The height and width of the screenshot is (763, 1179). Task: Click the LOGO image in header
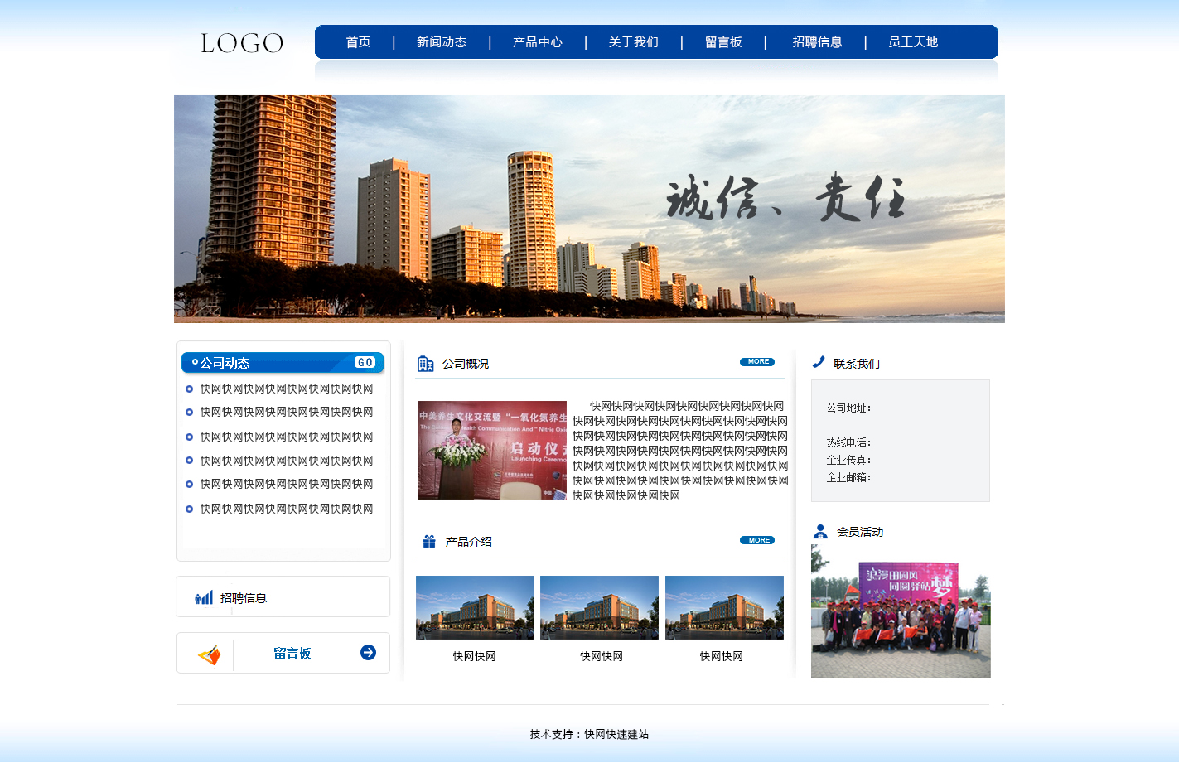(242, 43)
